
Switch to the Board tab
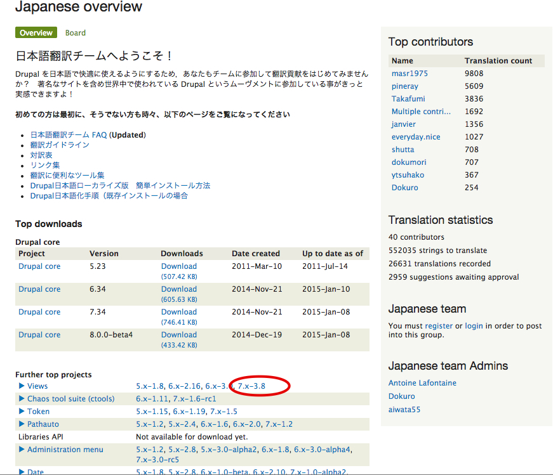[75, 32]
